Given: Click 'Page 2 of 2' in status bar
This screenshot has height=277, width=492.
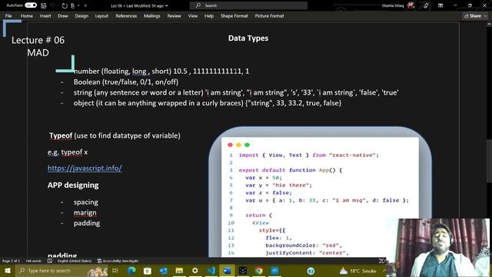Looking at the screenshot, I should click(x=11, y=261).
